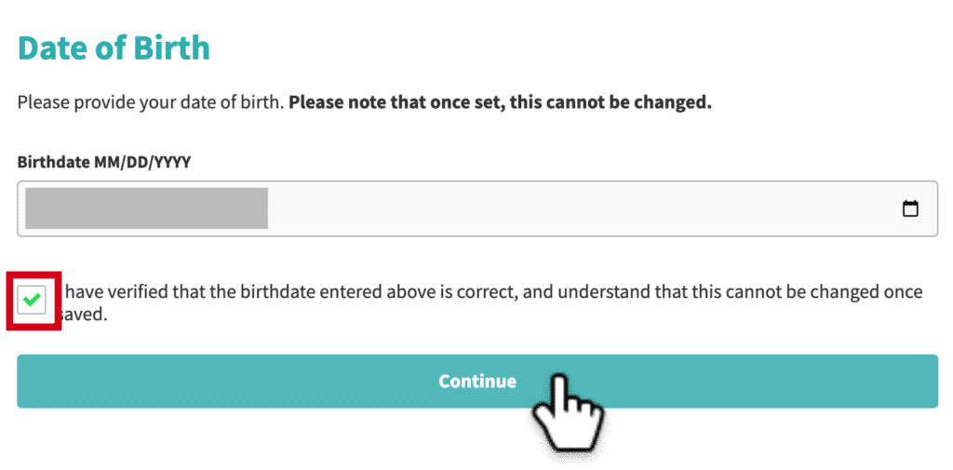The image size is (953, 470).
Task: Click the Continue button
Action: [477, 382]
